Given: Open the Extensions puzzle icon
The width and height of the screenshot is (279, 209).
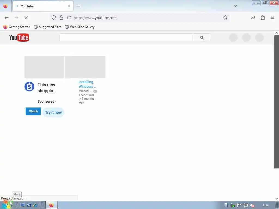Looking at the screenshot, I should 263,17.
